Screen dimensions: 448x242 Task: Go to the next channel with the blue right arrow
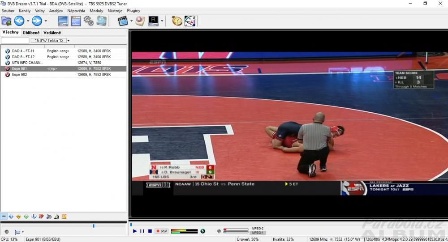pos(37,21)
